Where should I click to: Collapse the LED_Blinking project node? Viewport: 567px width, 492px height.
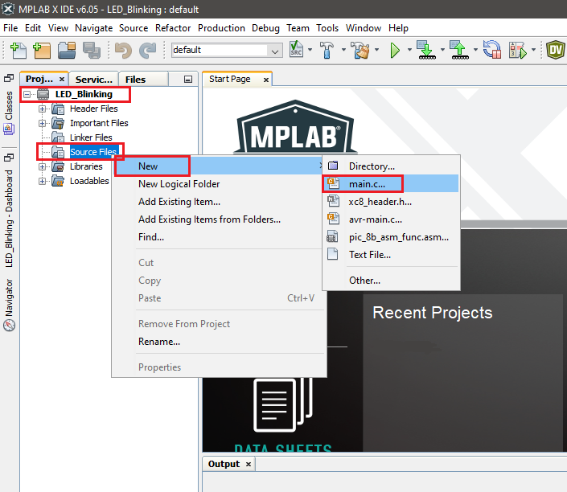click(x=27, y=94)
